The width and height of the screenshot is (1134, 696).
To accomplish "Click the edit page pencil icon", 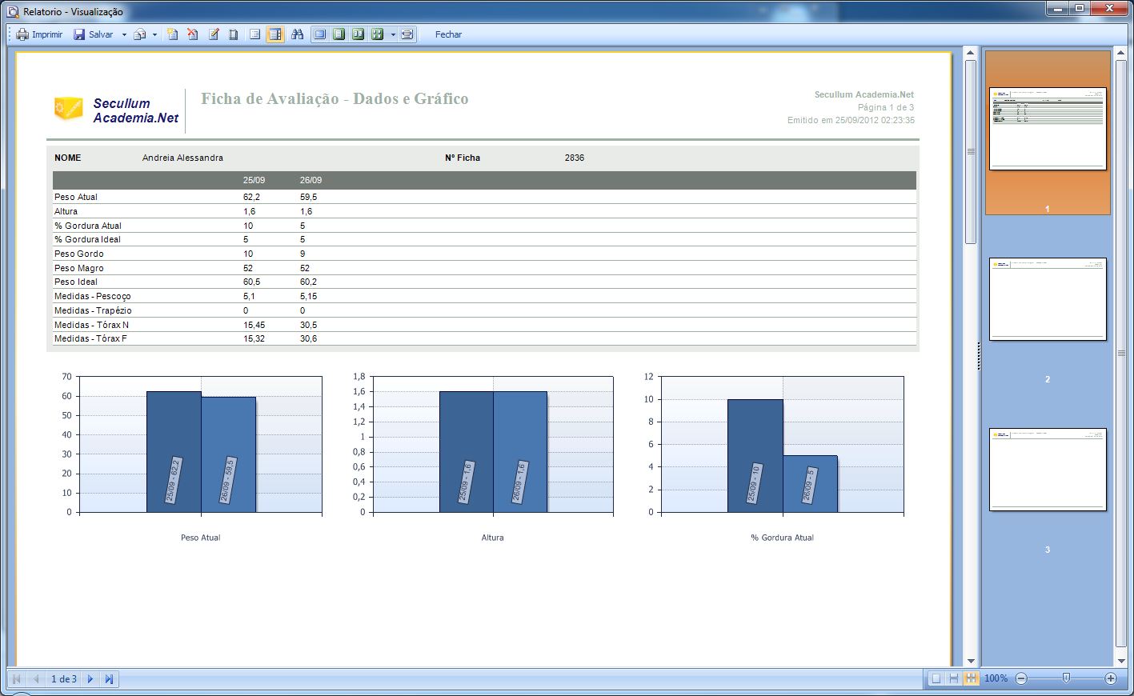I will pos(214,34).
